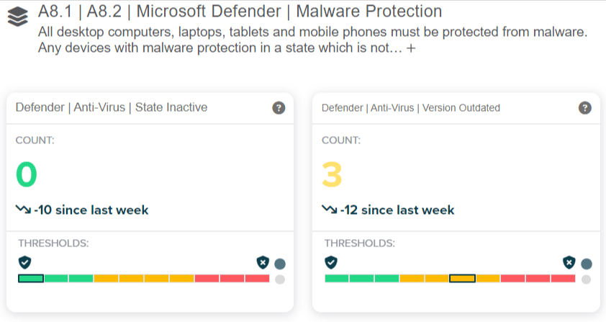Viewport: 606px width, 322px height.
Task: Click shield X icon in Version Outdated thresholds
Action: (569, 262)
